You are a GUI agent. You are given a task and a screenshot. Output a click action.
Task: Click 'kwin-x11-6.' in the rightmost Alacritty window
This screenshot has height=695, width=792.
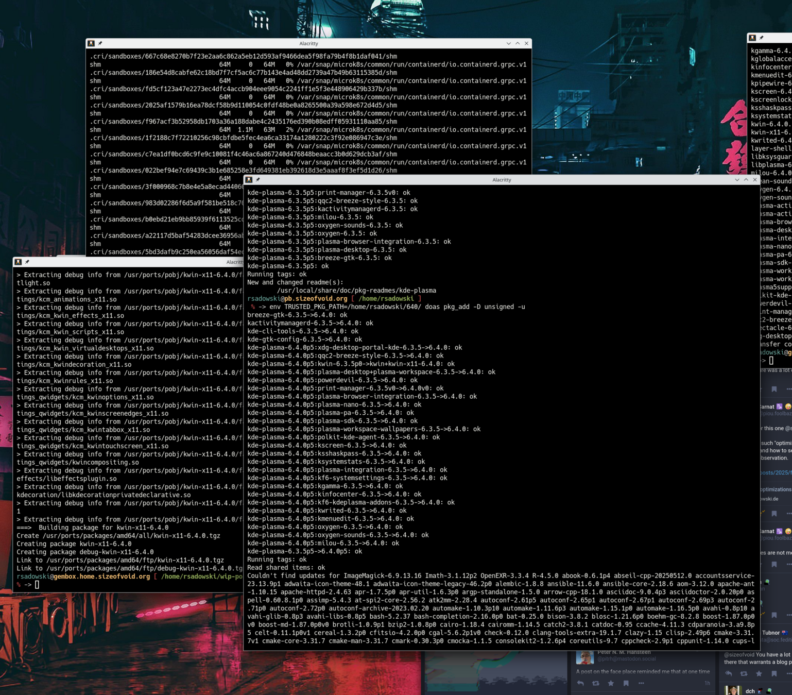click(x=771, y=132)
